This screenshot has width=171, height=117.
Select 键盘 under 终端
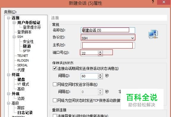coord(21,79)
